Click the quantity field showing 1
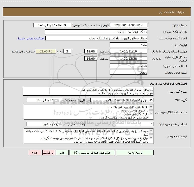 click(135, 124)
